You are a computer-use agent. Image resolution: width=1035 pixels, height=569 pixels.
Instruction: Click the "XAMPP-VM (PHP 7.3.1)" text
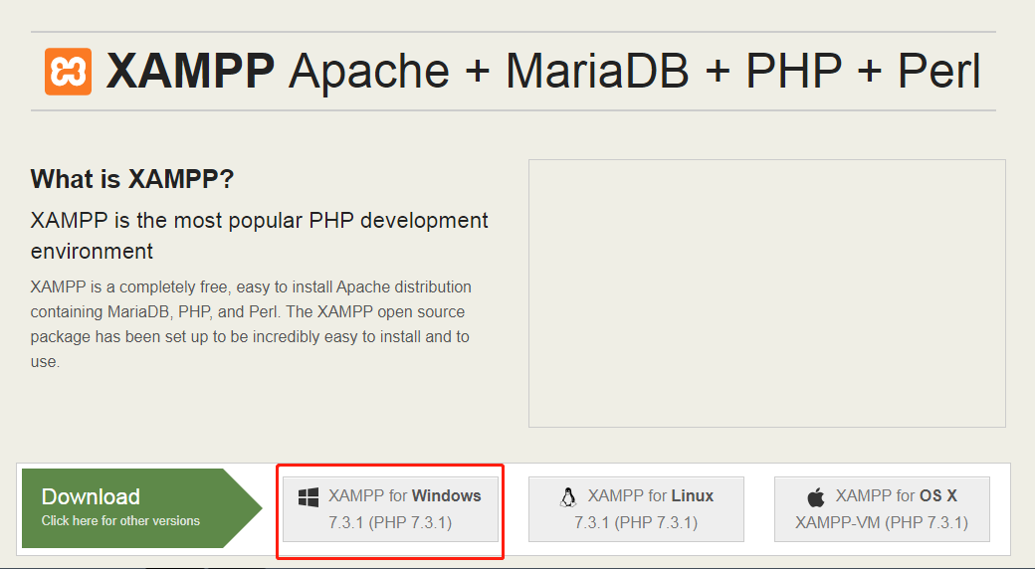[881, 522]
